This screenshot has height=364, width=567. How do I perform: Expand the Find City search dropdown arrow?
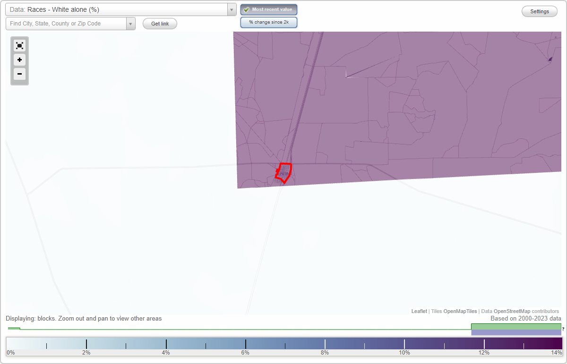click(x=130, y=23)
